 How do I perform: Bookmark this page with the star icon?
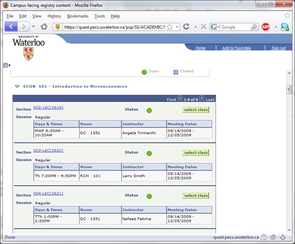(170, 27)
